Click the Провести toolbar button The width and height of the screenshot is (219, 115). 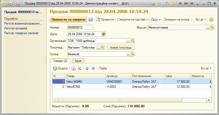[105, 19]
